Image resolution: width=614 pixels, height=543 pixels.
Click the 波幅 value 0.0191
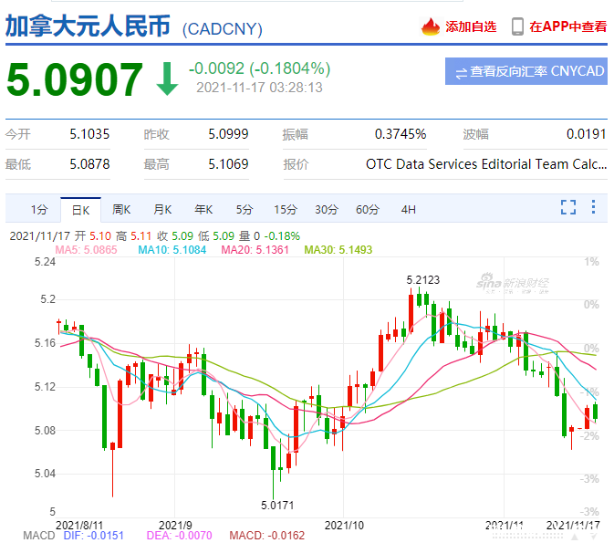[x=587, y=134]
